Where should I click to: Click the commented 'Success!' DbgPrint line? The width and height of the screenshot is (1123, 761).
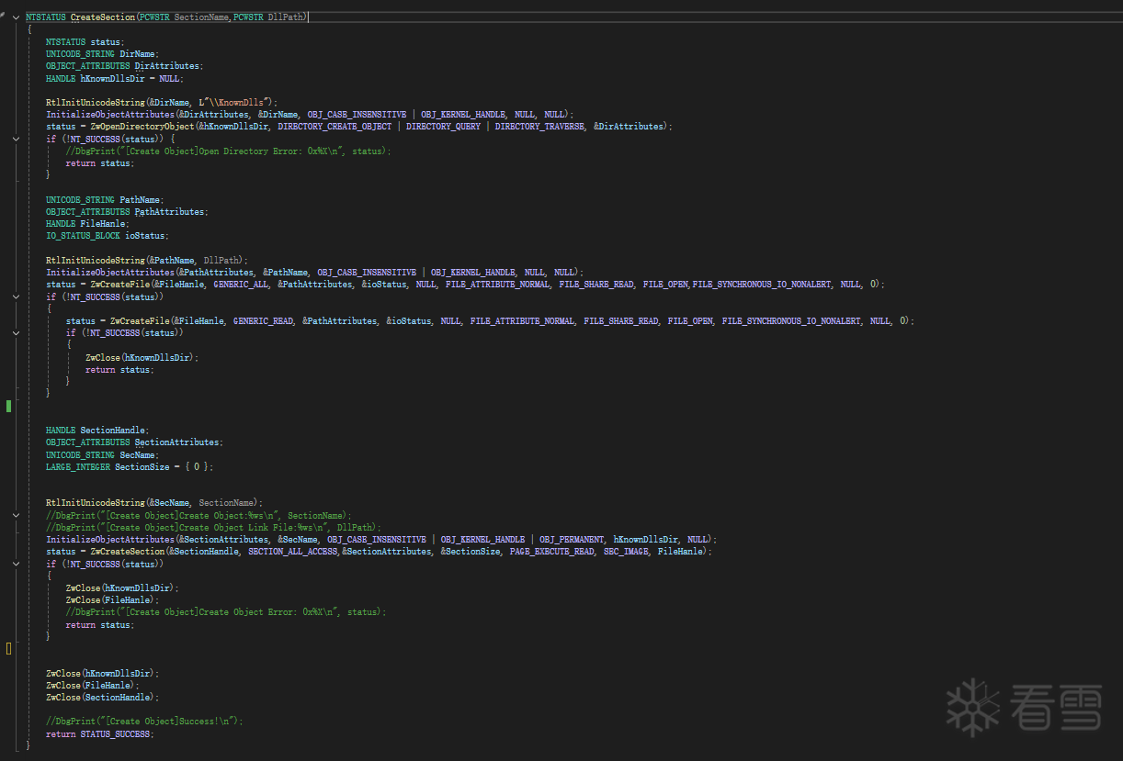(144, 722)
